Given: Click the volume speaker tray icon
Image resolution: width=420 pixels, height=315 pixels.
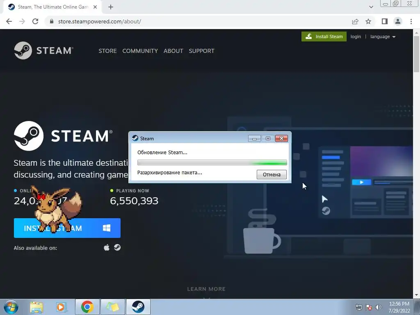Looking at the screenshot, I should [x=378, y=307].
